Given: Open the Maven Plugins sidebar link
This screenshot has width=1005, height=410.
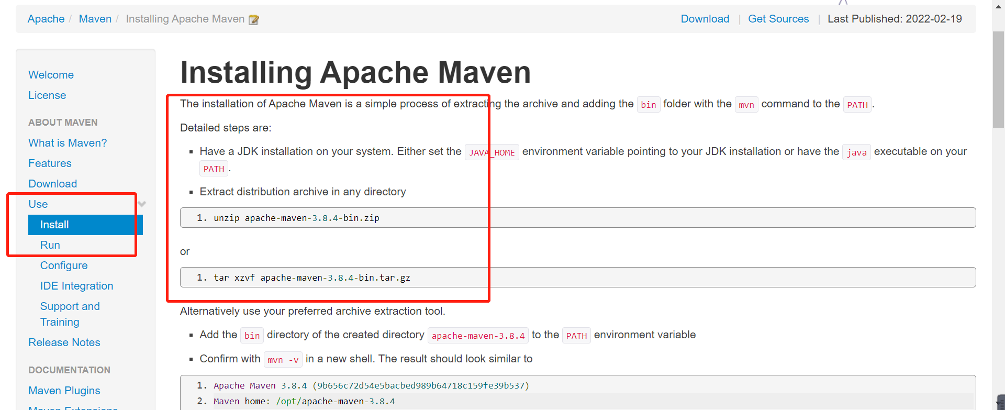Looking at the screenshot, I should pos(64,391).
